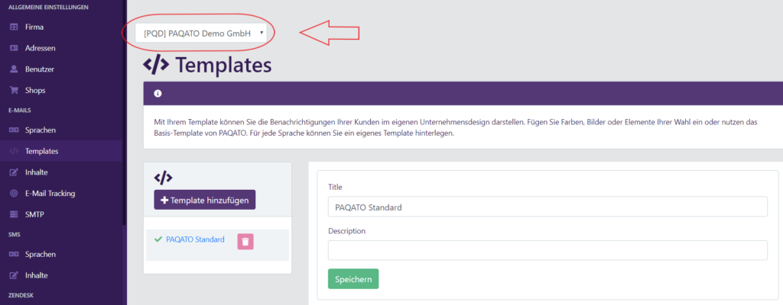Click the SMS Inhalte edit icon
The image size is (783, 305).
click(x=14, y=275)
